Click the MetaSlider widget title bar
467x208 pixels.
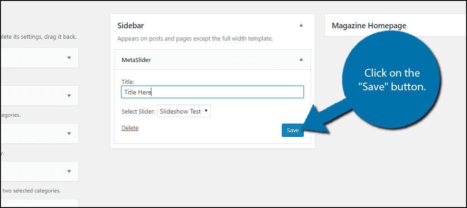coord(213,60)
